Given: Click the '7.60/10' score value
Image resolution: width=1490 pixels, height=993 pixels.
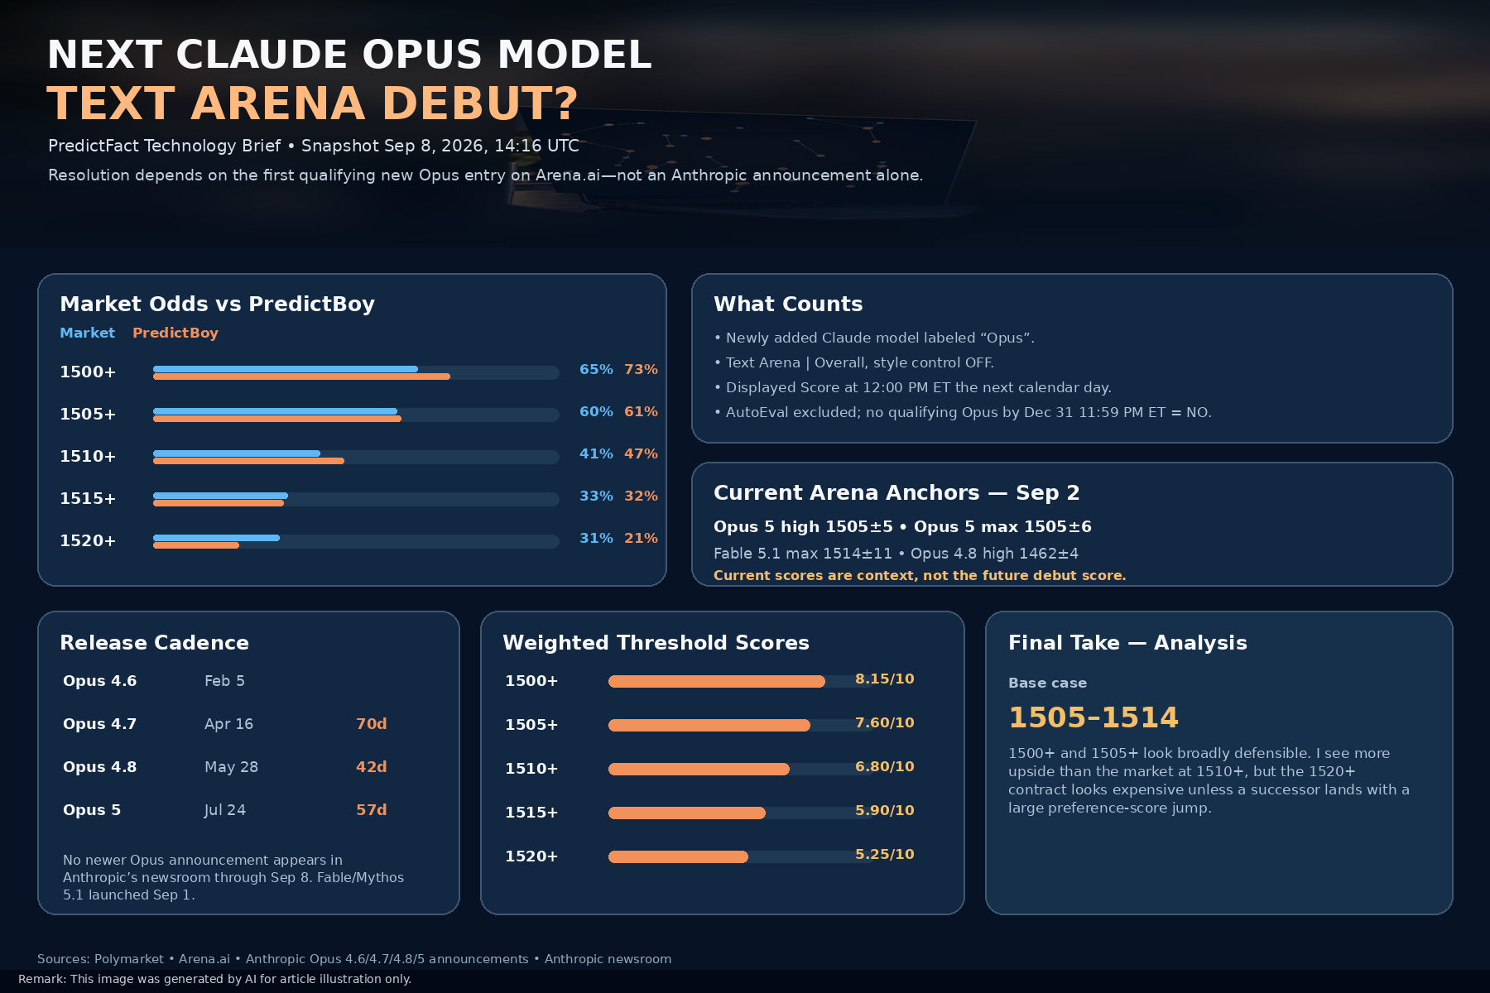Looking at the screenshot, I should tap(884, 722).
